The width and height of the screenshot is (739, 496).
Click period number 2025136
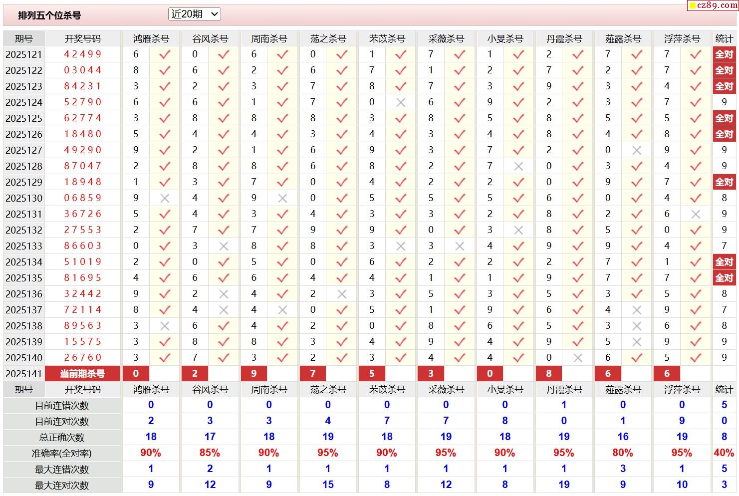(x=24, y=294)
